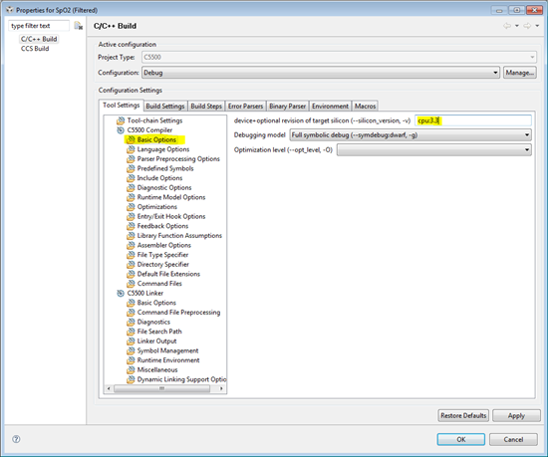Click the tree horizontal scrollbar thumb
548x457 pixels.
[161, 388]
